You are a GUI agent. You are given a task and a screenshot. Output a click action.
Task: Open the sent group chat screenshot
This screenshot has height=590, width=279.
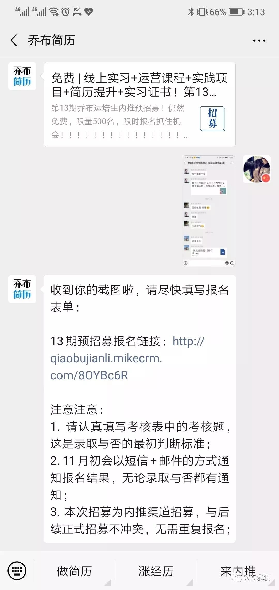coord(209,211)
